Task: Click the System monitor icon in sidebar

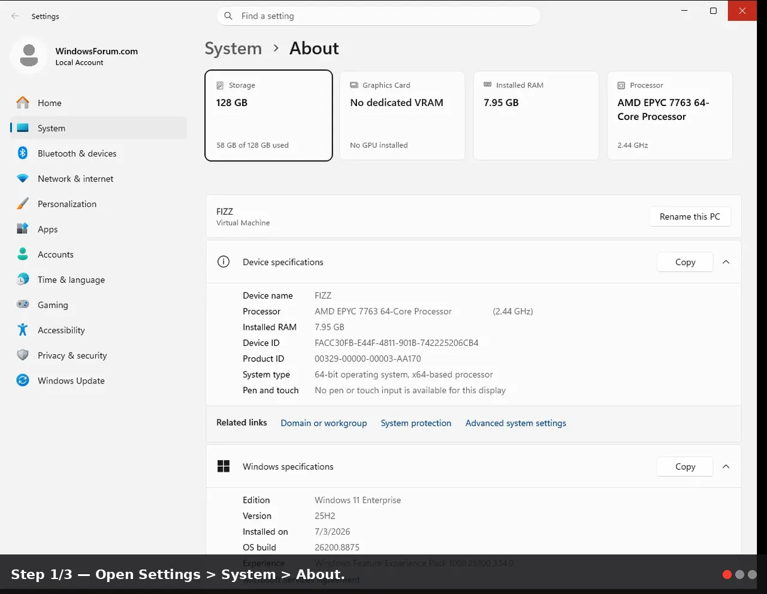Action: click(x=23, y=128)
